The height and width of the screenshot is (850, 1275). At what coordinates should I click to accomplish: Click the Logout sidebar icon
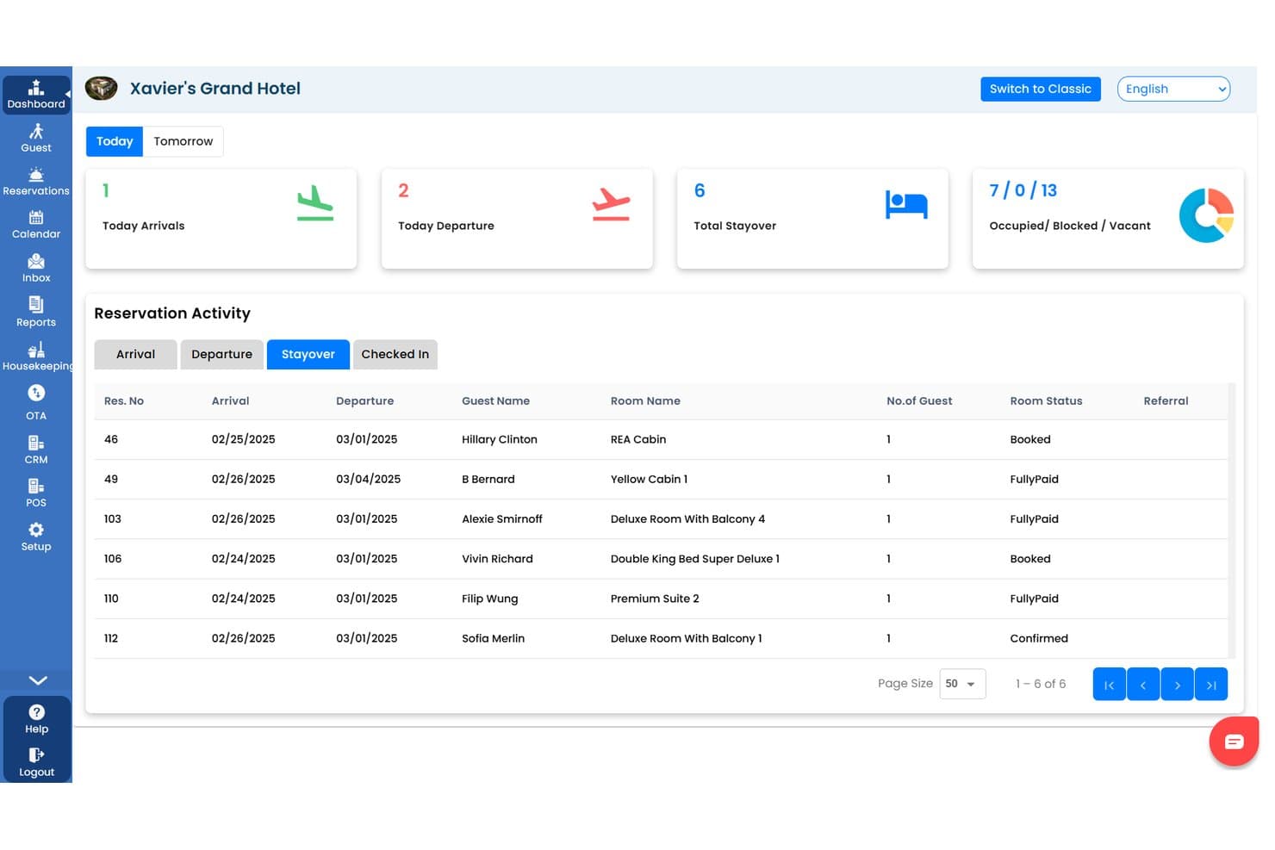(36, 763)
